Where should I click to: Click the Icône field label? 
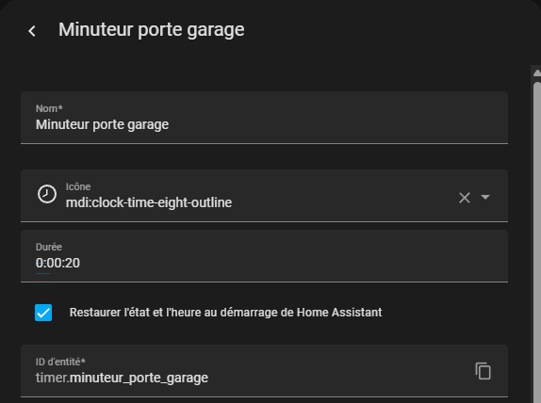78,186
